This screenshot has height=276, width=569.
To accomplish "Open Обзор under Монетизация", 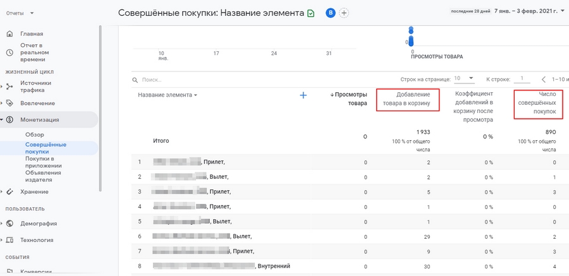I will tap(35, 135).
